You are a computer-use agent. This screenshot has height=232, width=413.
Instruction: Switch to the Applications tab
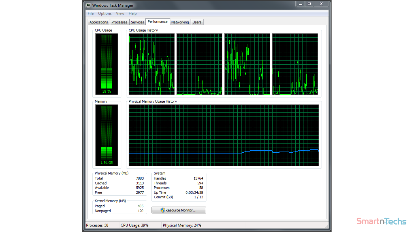coord(99,22)
